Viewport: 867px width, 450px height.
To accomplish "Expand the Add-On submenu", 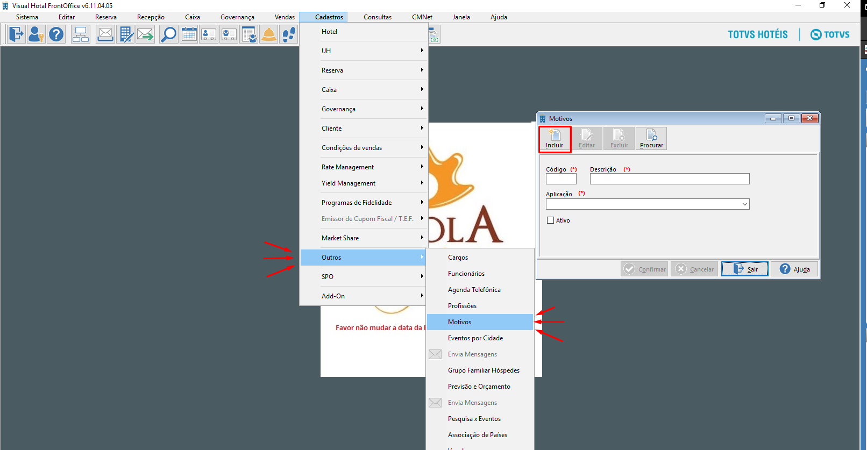I will pos(364,296).
